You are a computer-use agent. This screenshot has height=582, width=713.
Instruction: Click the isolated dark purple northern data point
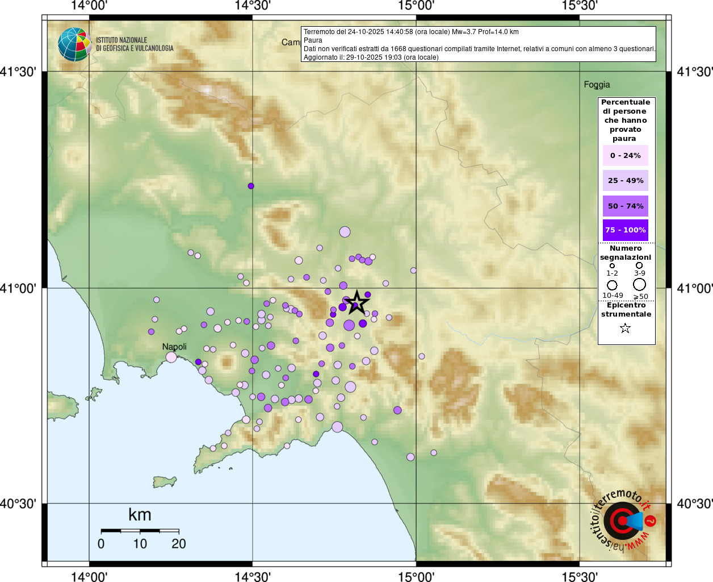pyautogui.click(x=251, y=186)
